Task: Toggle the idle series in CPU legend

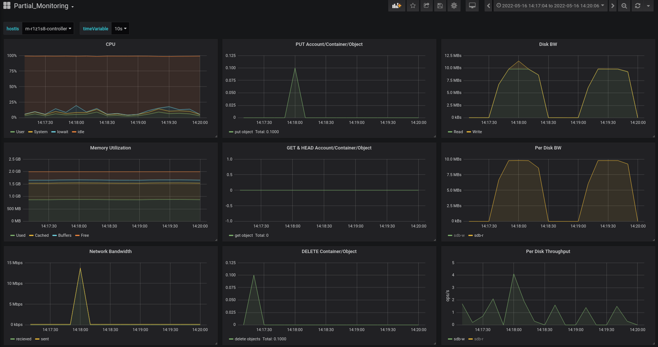Action: click(x=81, y=132)
